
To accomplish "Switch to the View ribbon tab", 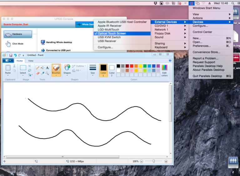I will [31, 61].
